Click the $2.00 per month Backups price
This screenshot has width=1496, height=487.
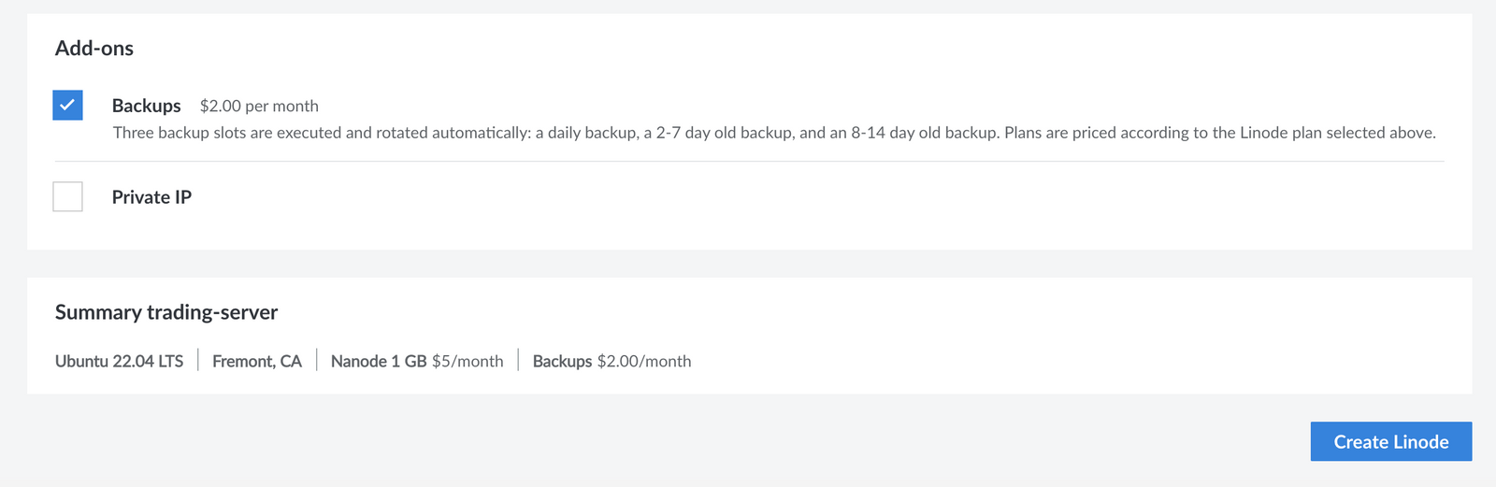259,107
